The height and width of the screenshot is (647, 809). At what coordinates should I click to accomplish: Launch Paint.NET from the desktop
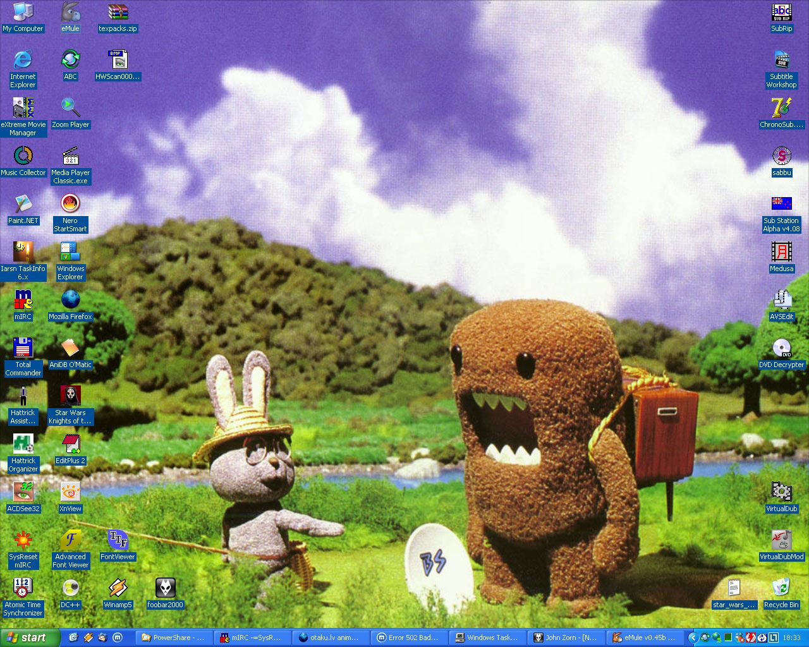point(23,209)
